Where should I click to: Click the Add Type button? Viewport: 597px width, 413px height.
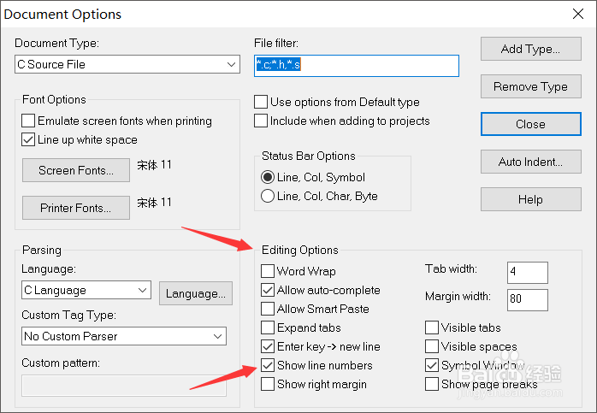pos(530,49)
